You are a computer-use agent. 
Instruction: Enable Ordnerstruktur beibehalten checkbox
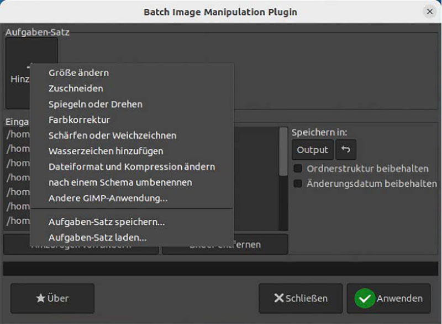298,169
